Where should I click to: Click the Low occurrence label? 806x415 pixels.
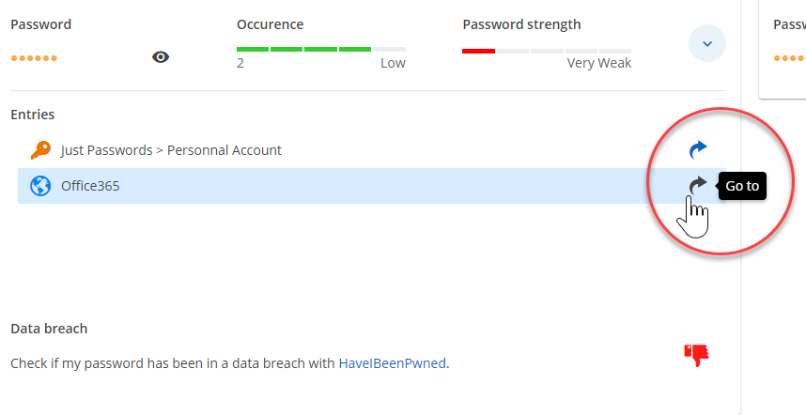pyautogui.click(x=393, y=63)
